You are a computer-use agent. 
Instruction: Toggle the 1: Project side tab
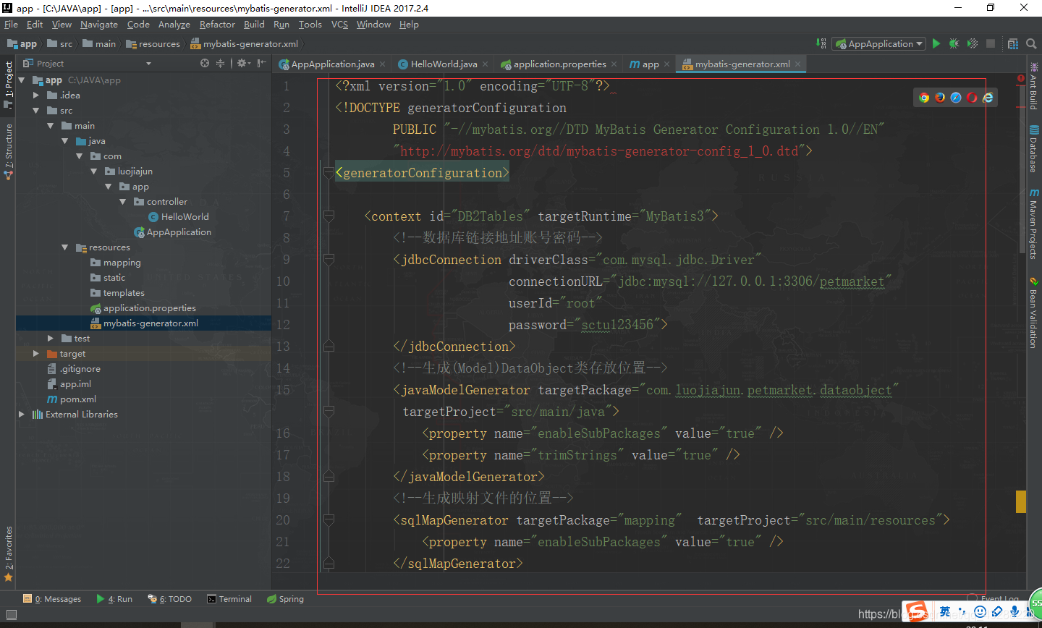8,84
